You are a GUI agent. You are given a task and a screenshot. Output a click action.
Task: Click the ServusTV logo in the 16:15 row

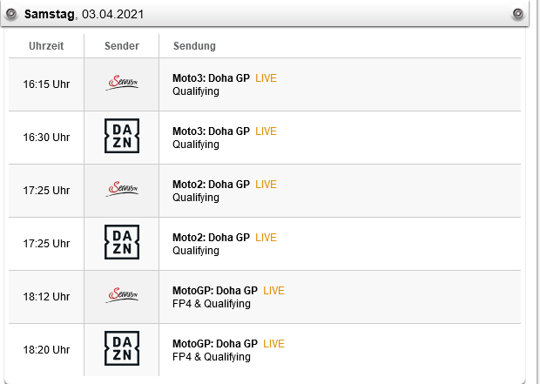pos(122,83)
